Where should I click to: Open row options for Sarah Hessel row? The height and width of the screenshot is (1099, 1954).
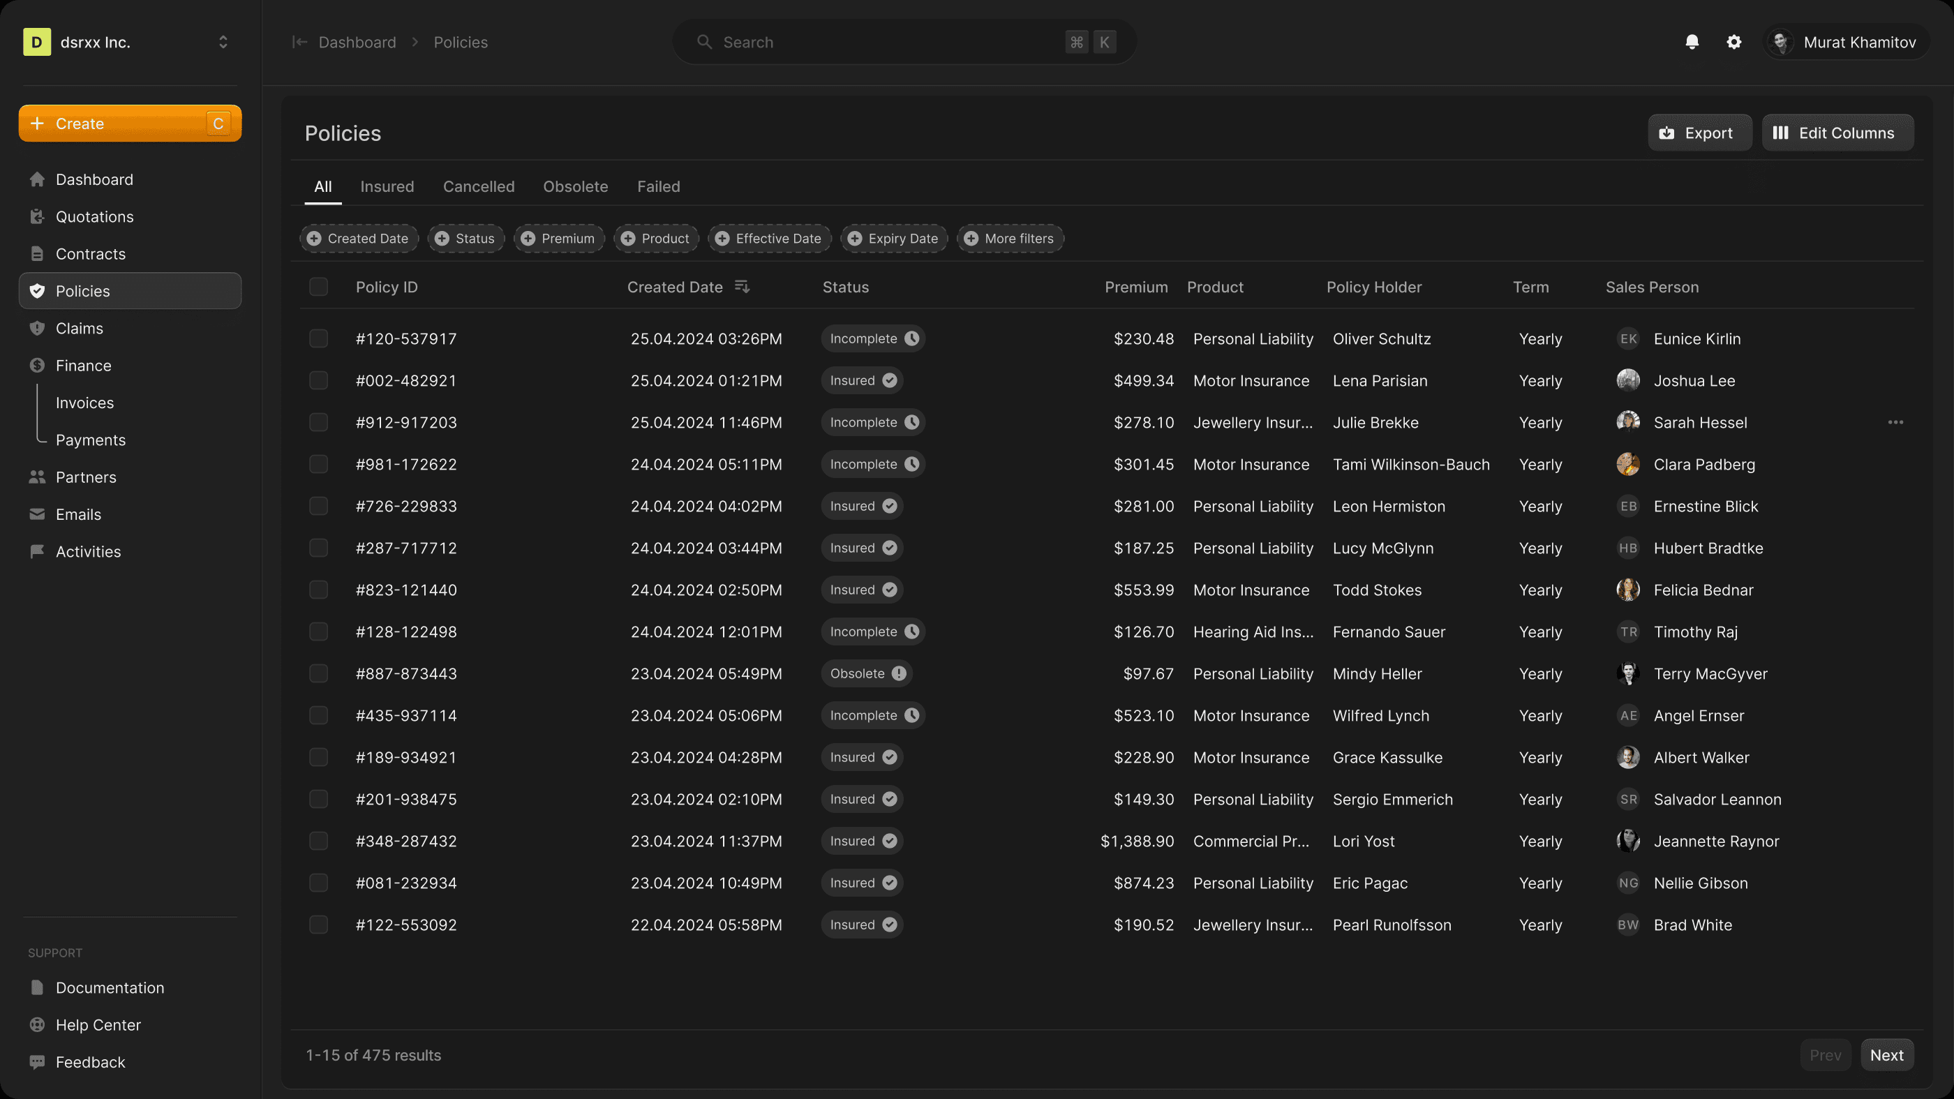(1895, 422)
